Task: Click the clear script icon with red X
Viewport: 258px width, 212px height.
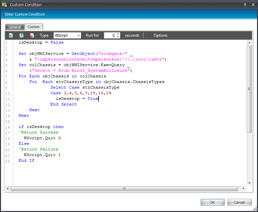Action: tap(32, 35)
